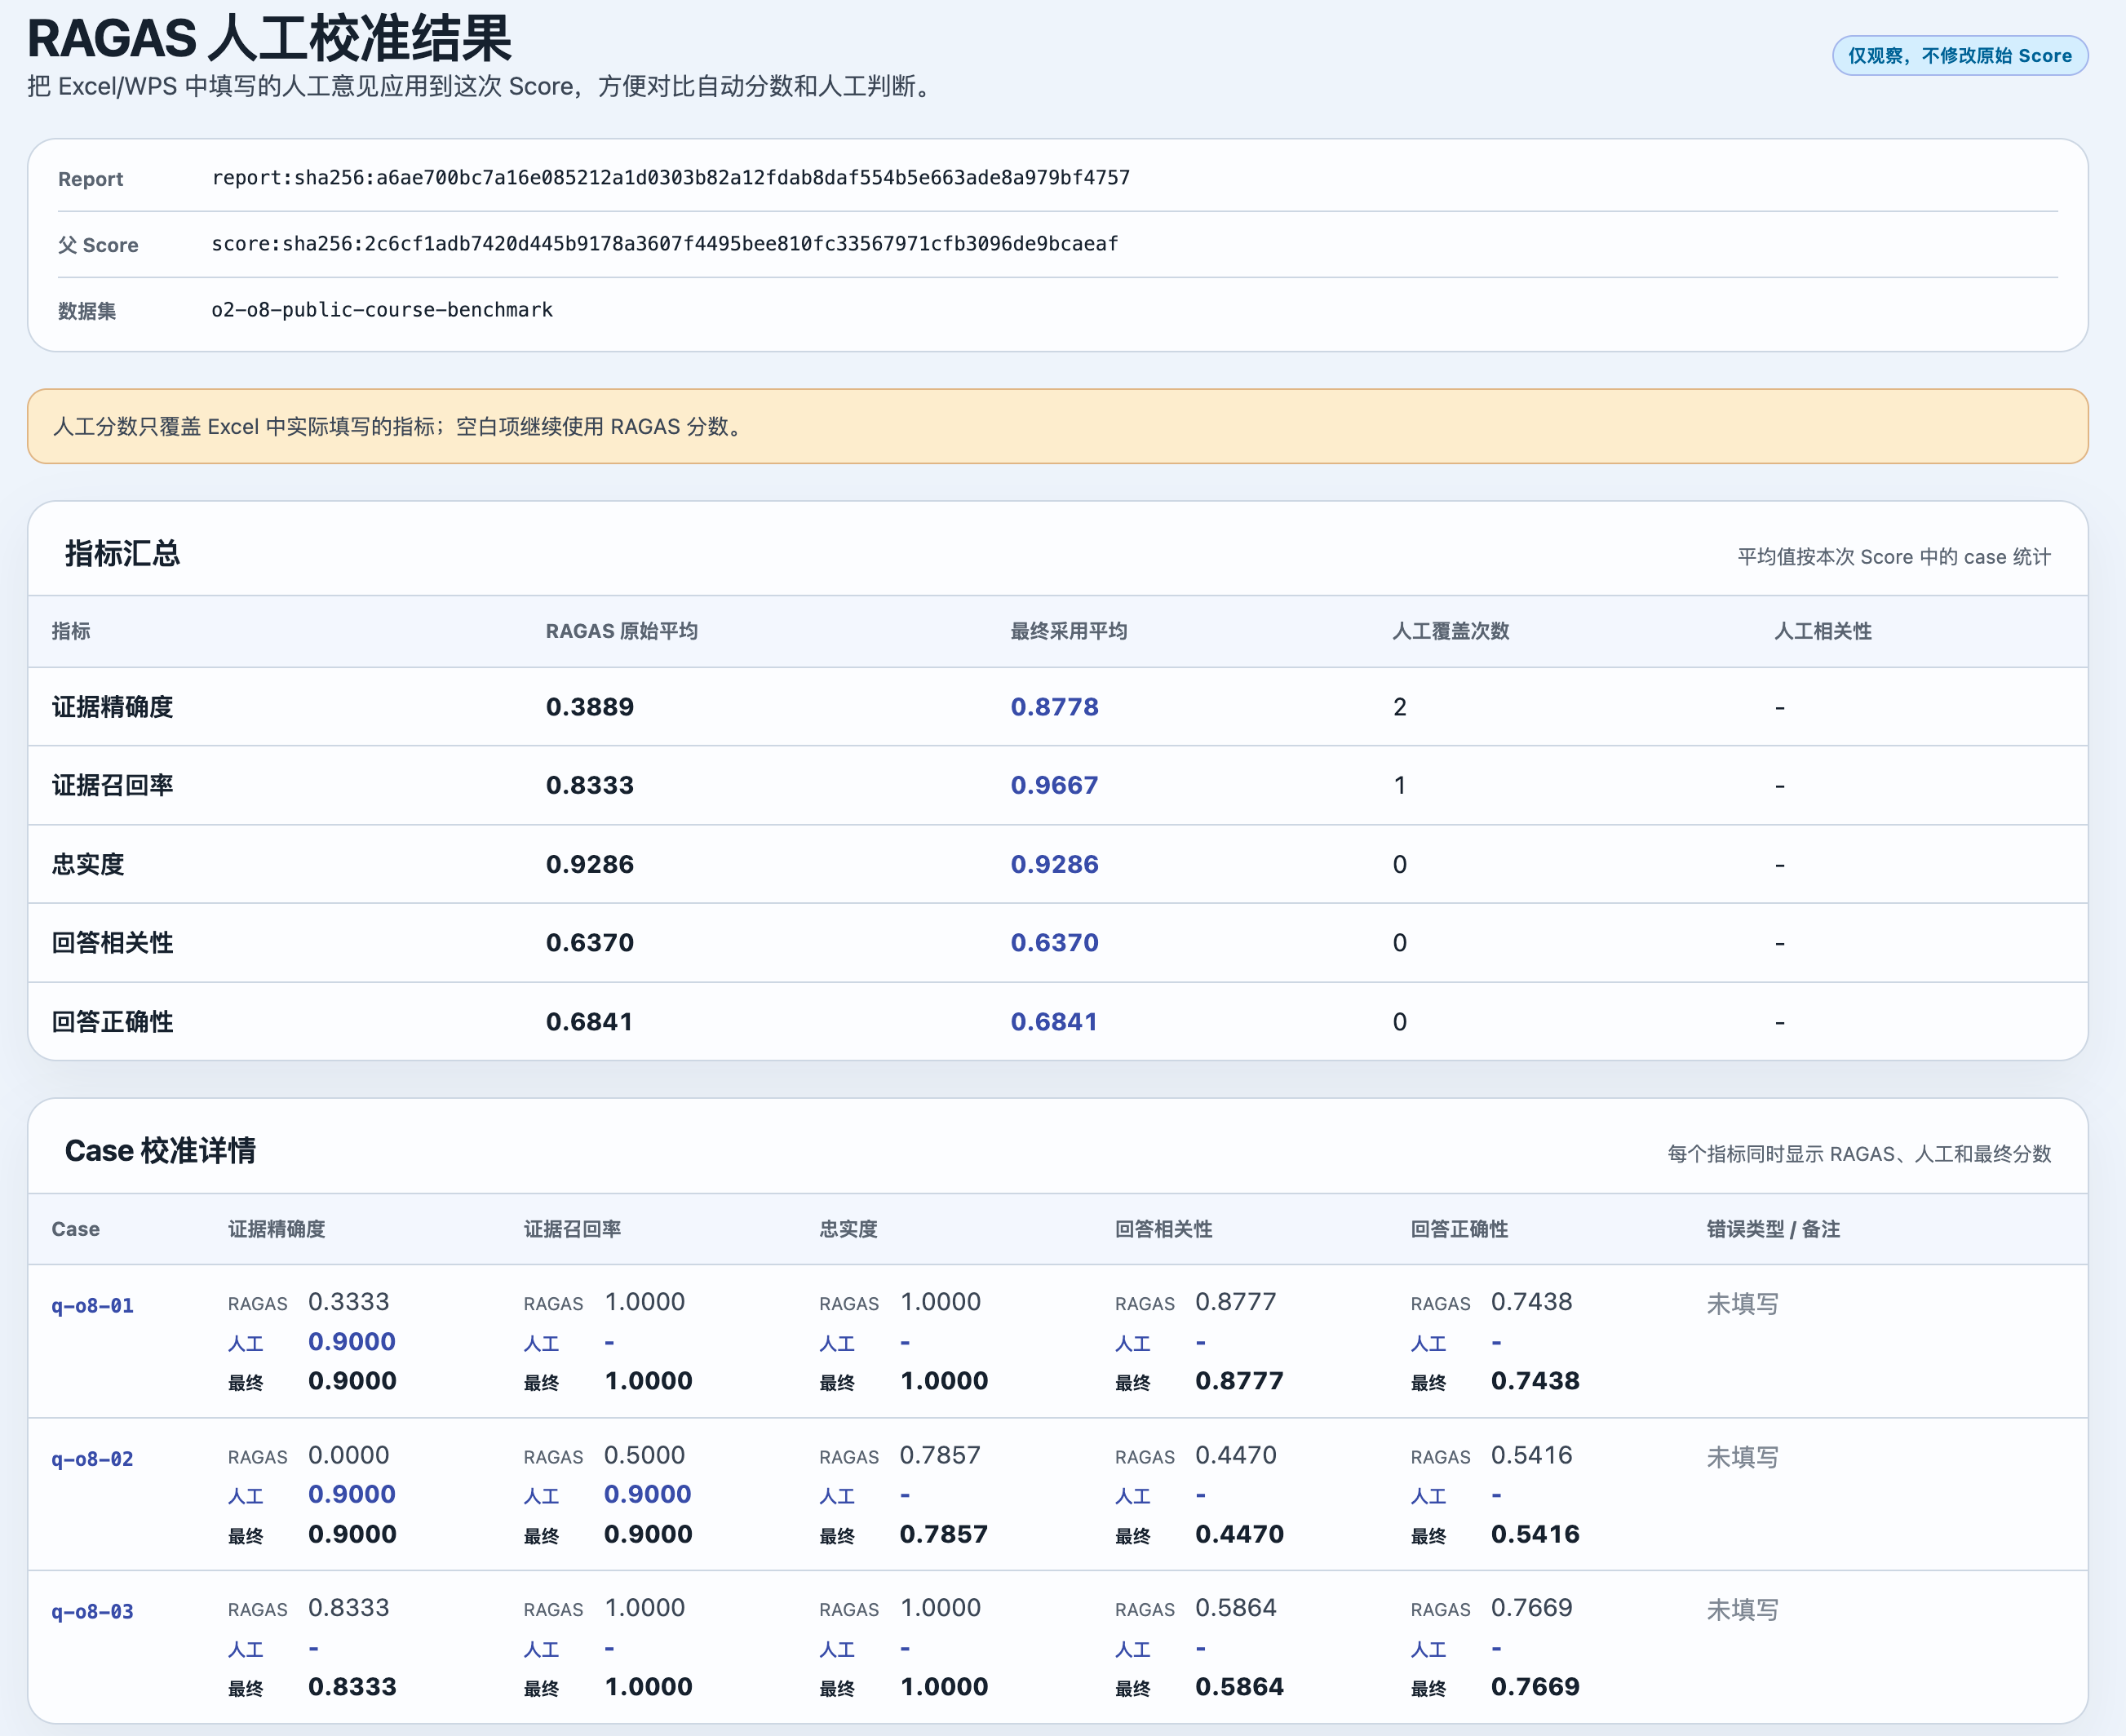
Task: Click the blue final average 0.6841
Action: [1054, 1022]
